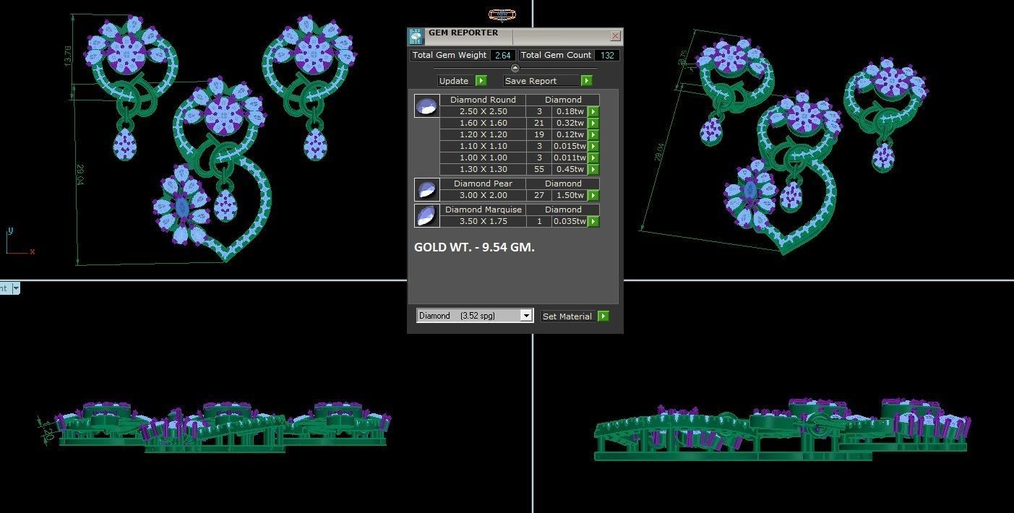Viewport: 1014px width, 513px height.
Task: Click the 0.32tw weight cell
Action: click(570, 123)
